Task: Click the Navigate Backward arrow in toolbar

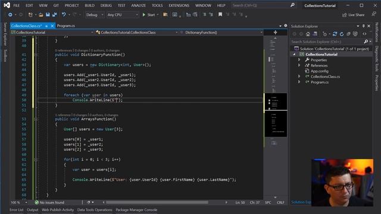Action: pos(10,15)
